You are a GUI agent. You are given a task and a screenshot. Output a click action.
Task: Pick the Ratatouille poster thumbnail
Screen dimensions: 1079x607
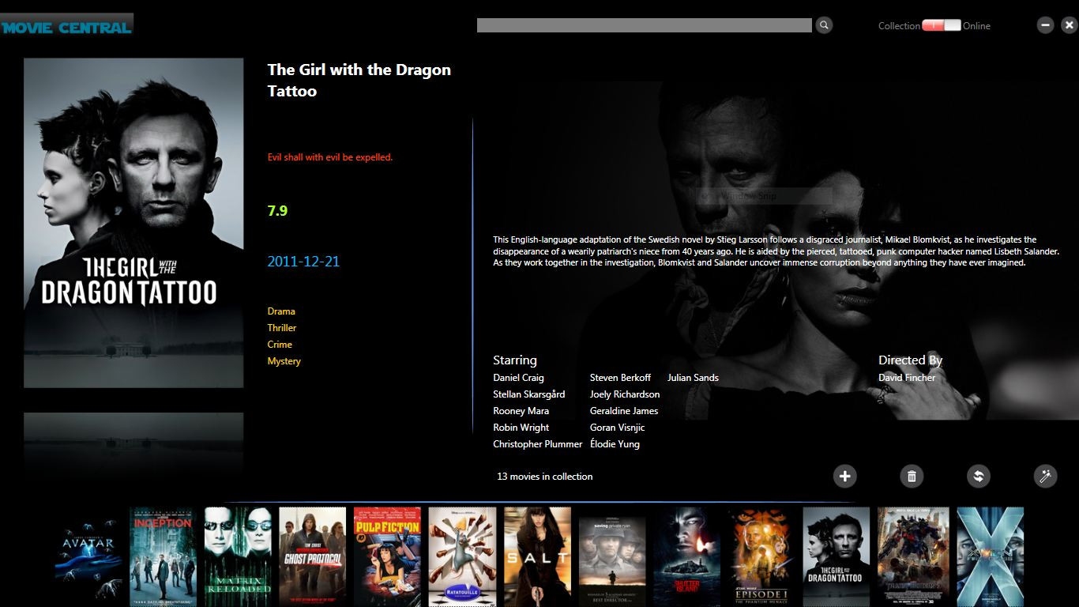click(x=462, y=556)
